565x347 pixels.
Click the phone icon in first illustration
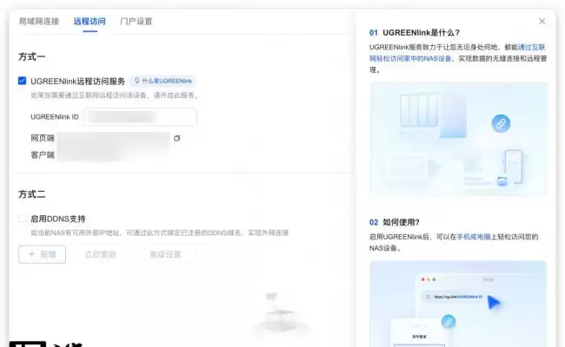pyautogui.click(x=514, y=167)
